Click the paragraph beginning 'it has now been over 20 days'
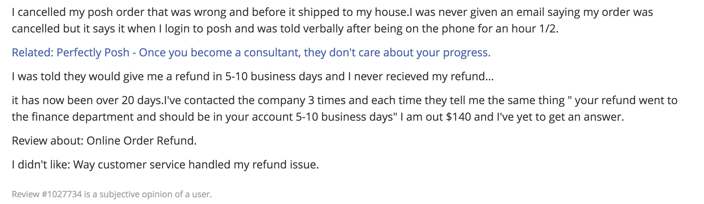Viewport: 704px width, 204px height. (x=345, y=109)
